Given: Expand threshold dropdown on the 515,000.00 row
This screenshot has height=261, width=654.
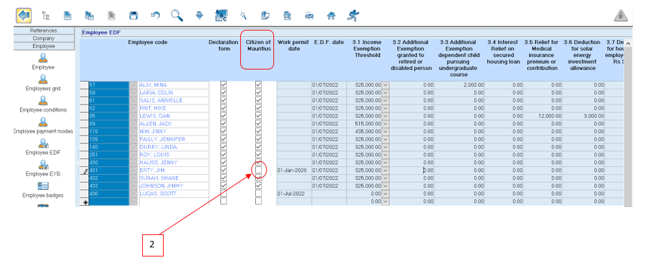Looking at the screenshot, I should coord(386,123).
